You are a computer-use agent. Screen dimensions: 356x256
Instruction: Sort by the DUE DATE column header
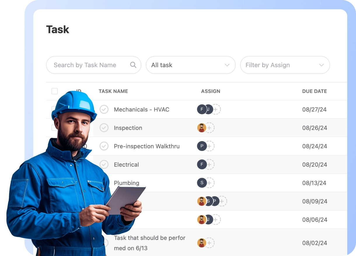click(314, 91)
